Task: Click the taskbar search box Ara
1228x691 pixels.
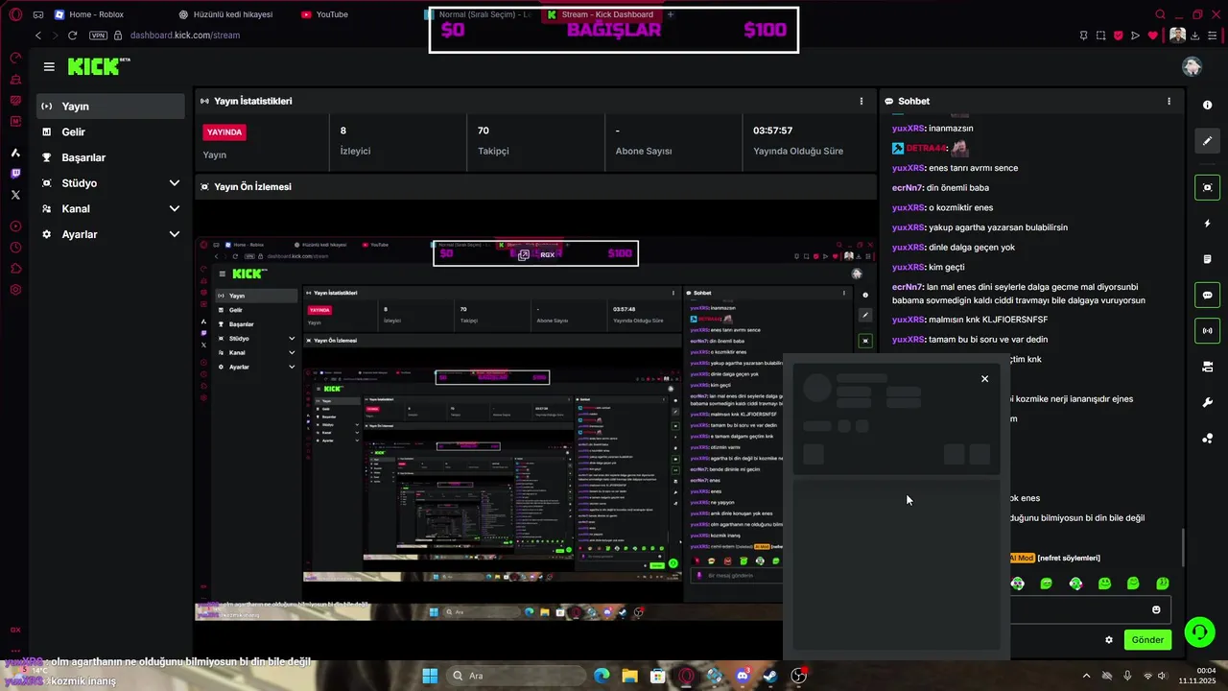Action: (x=516, y=676)
